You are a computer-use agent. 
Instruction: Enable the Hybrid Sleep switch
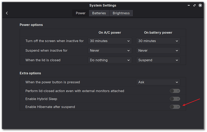(175, 99)
